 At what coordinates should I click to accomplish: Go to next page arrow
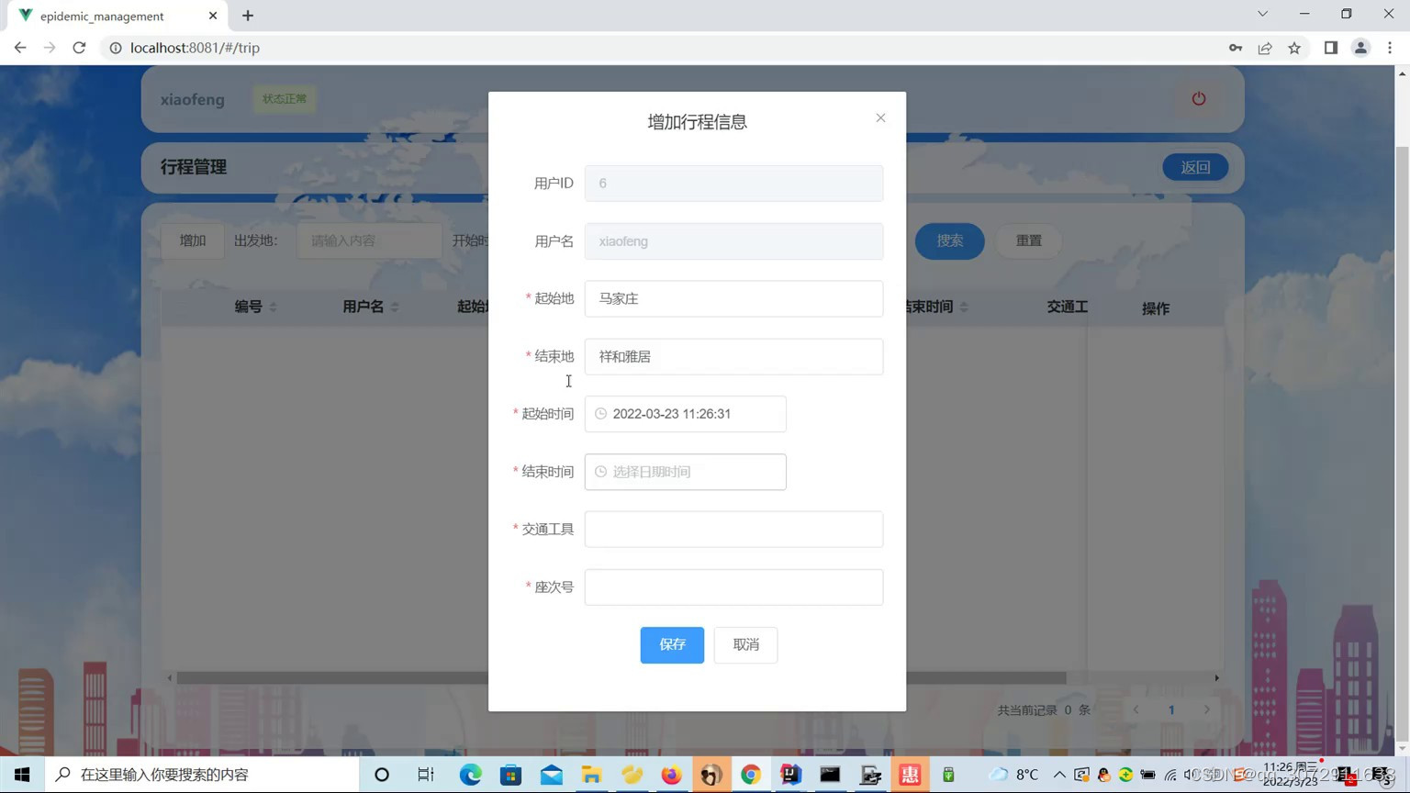coord(1206,709)
